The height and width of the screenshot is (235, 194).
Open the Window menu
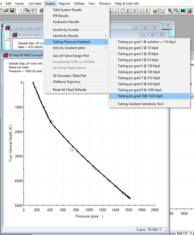[x=105, y=4]
